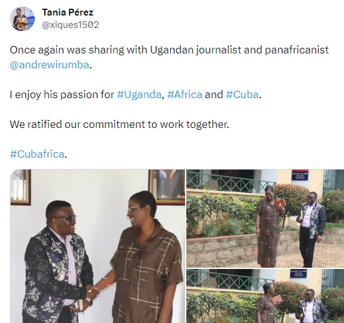Follow the #Africa hashtag
Image resolution: width=344 pixels, height=323 pixels.
click(x=184, y=94)
